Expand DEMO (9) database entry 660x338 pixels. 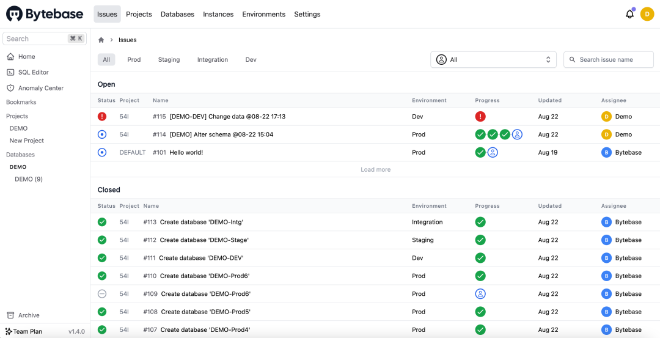[x=29, y=179]
